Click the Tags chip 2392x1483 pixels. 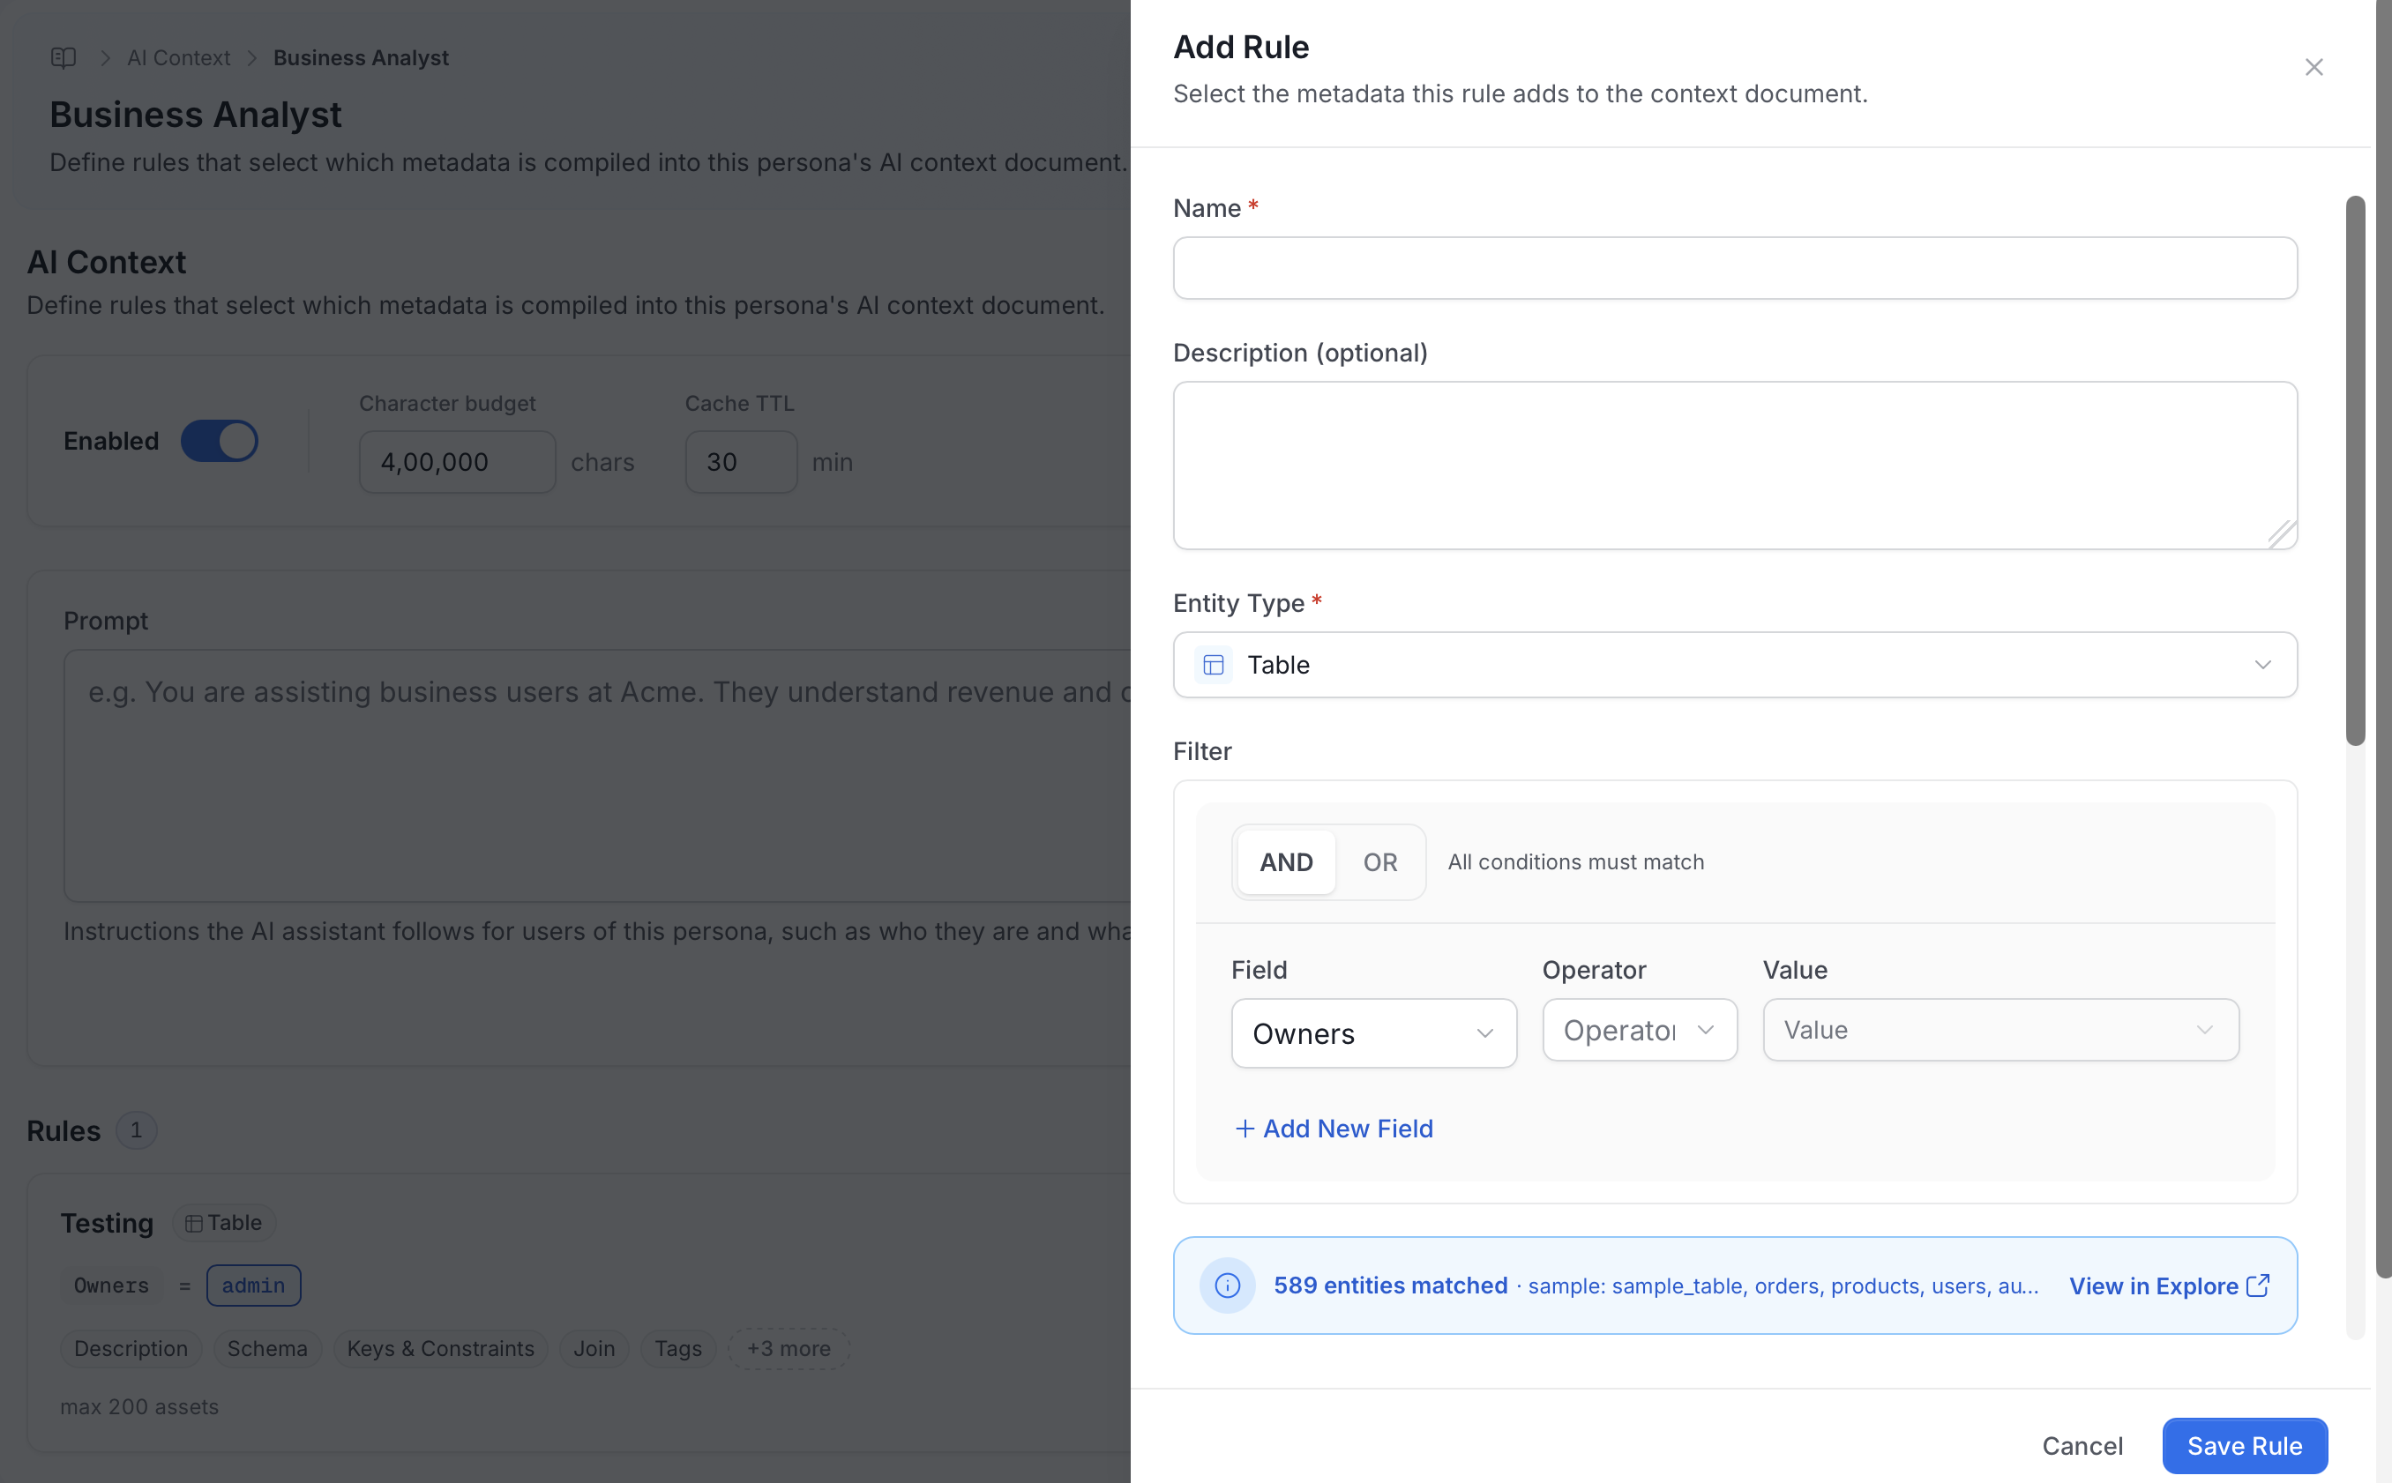(x=678, y=1349)
